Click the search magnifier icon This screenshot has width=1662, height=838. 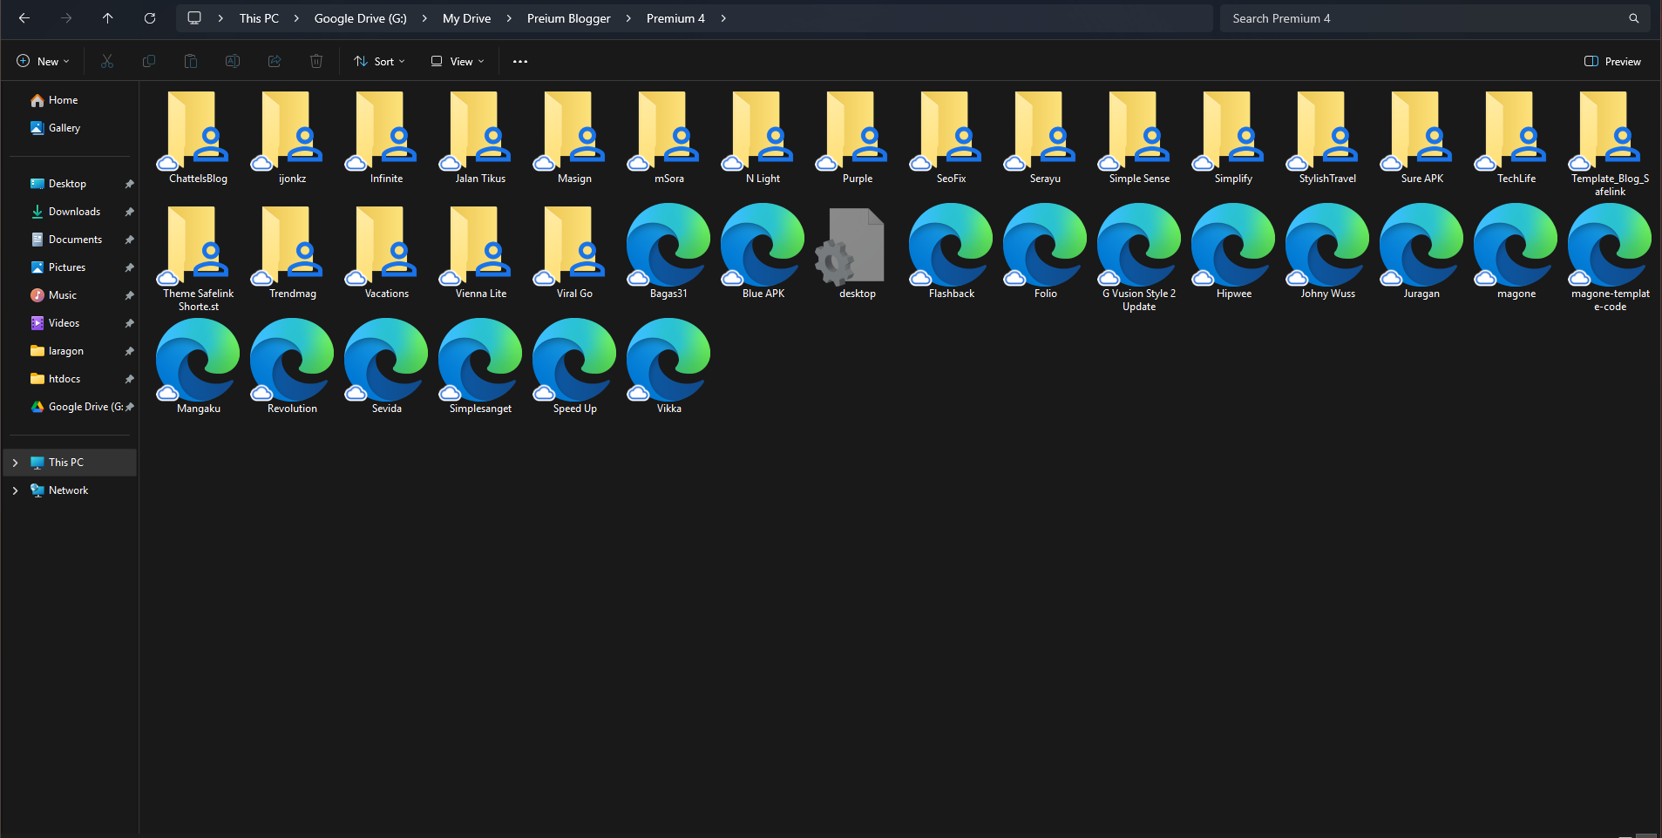[1634, 18]
